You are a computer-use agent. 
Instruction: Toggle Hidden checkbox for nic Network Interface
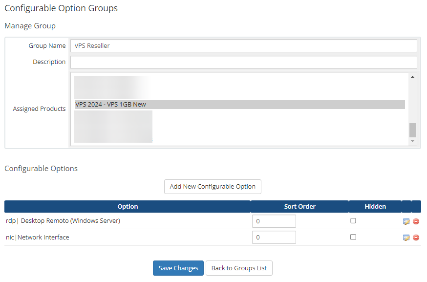point(353,237)
